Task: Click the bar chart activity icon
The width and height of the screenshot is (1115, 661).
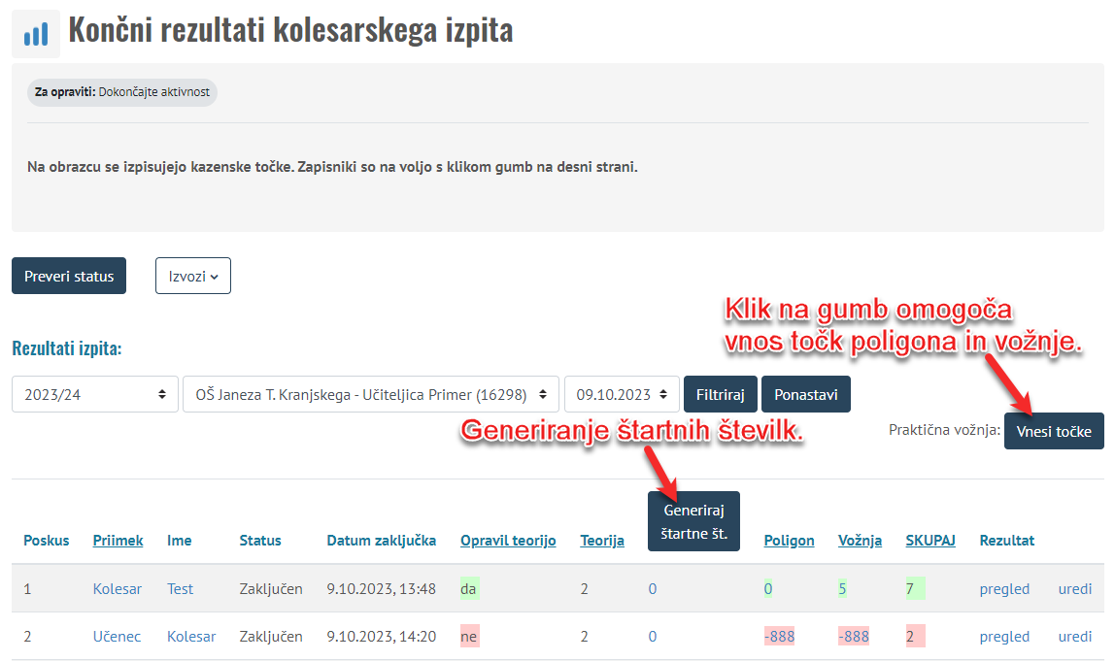Action: click(x=36, y=34)
